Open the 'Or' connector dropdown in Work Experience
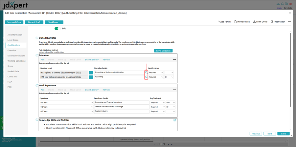Screen dimensions: 296x147 click(171, 107)
